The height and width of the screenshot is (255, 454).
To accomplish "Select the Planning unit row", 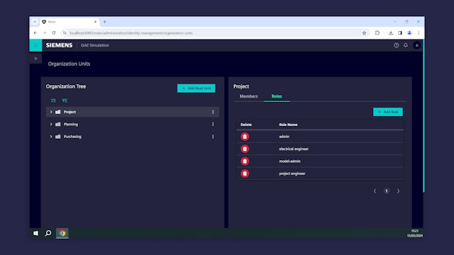I will pos(133,125).
